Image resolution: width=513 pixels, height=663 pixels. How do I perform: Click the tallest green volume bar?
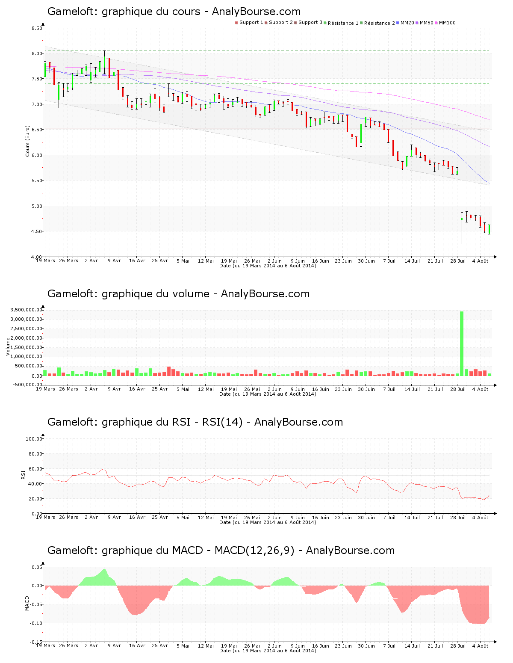click(x=462, y=343)
